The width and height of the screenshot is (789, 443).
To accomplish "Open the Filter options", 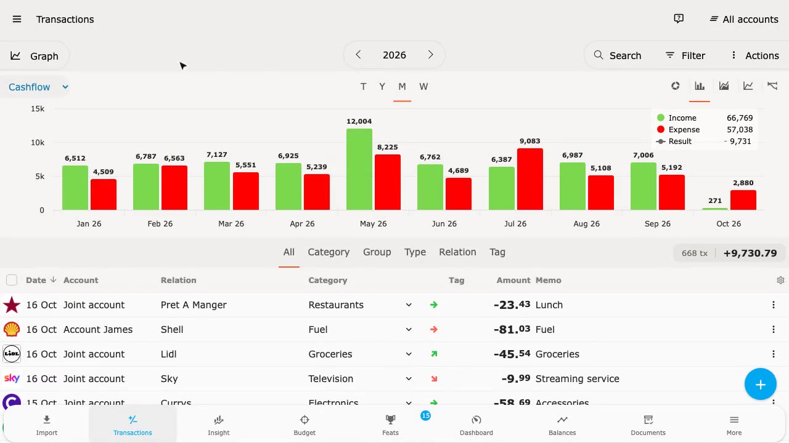I will point(685,55).
